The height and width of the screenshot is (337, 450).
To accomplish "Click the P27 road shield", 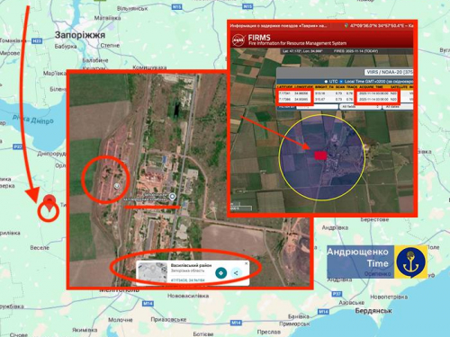I will 18,146.
